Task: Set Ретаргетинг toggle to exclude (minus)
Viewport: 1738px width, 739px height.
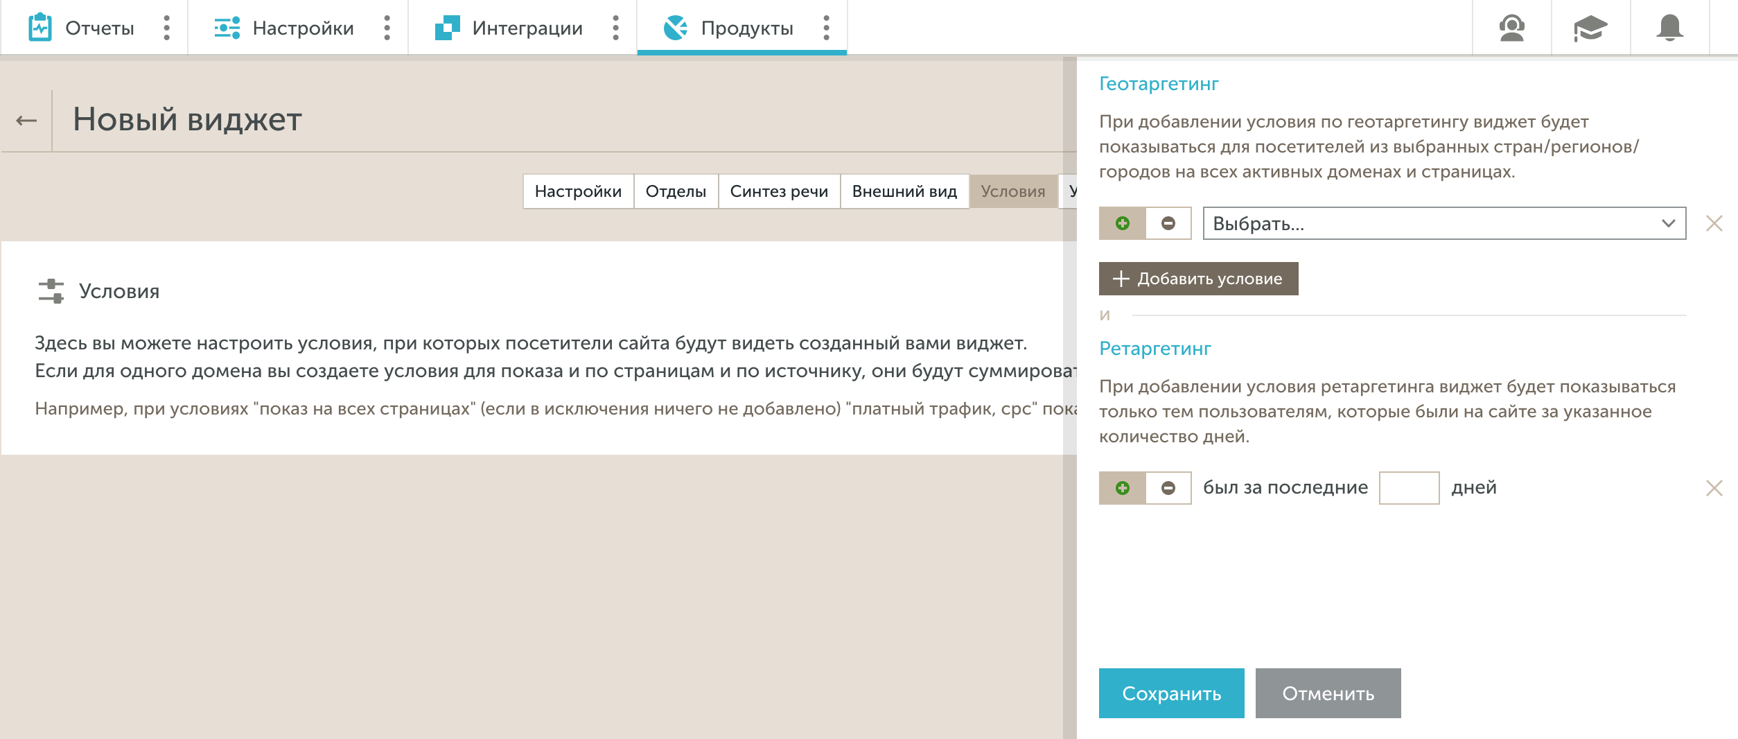Action: 1168,488
